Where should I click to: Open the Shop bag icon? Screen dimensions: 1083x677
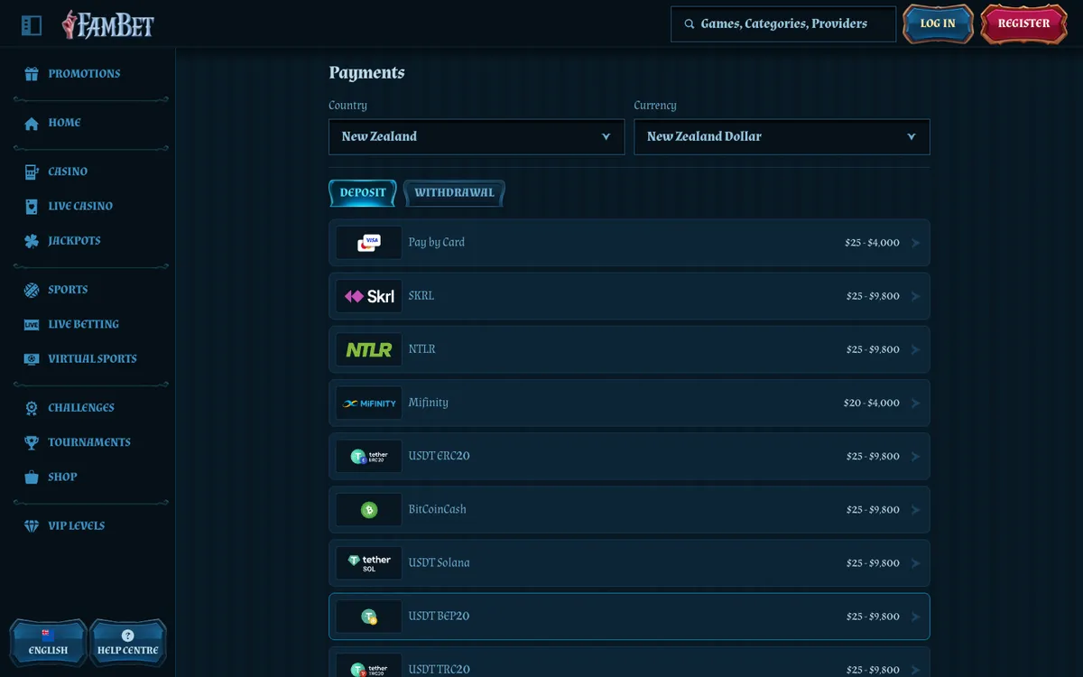click(x=32, y=478)
